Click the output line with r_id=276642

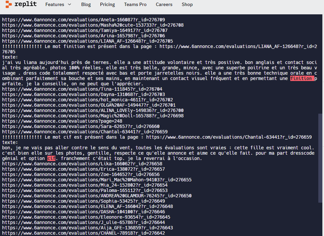tap(83, 233)
